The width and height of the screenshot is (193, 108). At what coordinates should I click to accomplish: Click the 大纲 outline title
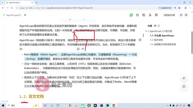click(x=150, y=26)
